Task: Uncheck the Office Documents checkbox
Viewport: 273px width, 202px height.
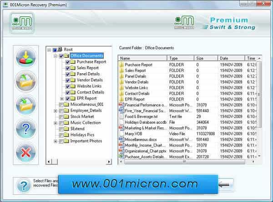Action: click(x=61, y=56)
